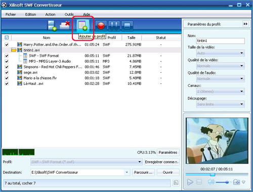Click the Mario a la chiasse.flv icon
This screenshot has width=253, height=192.
point(20,78)
